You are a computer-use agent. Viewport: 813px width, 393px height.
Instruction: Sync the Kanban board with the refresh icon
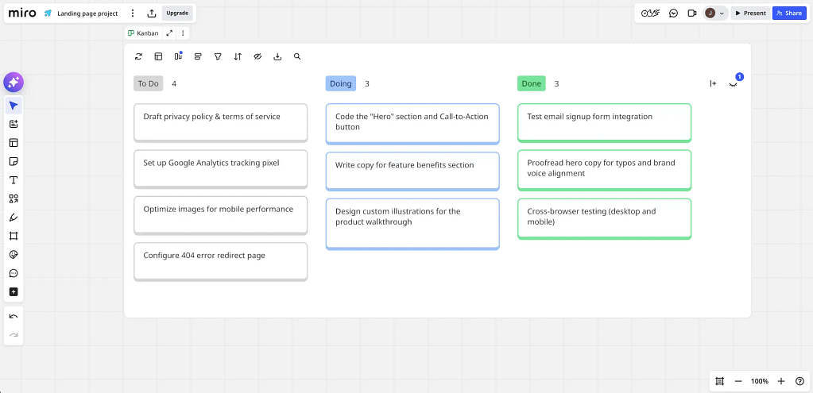click(x=138, y=56)
